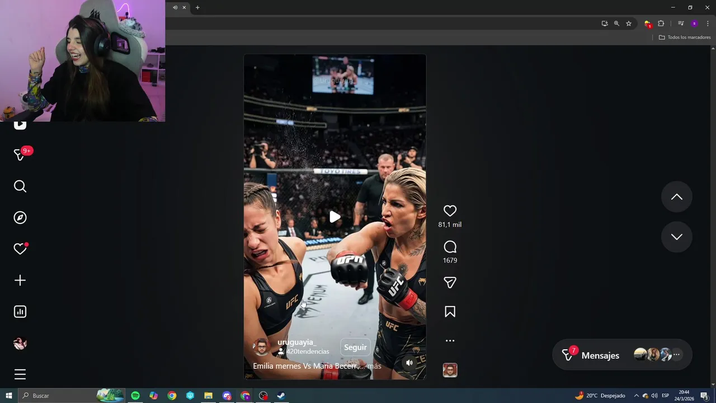
Task: Install the app via address bar icon
Action: click(605, 24)
